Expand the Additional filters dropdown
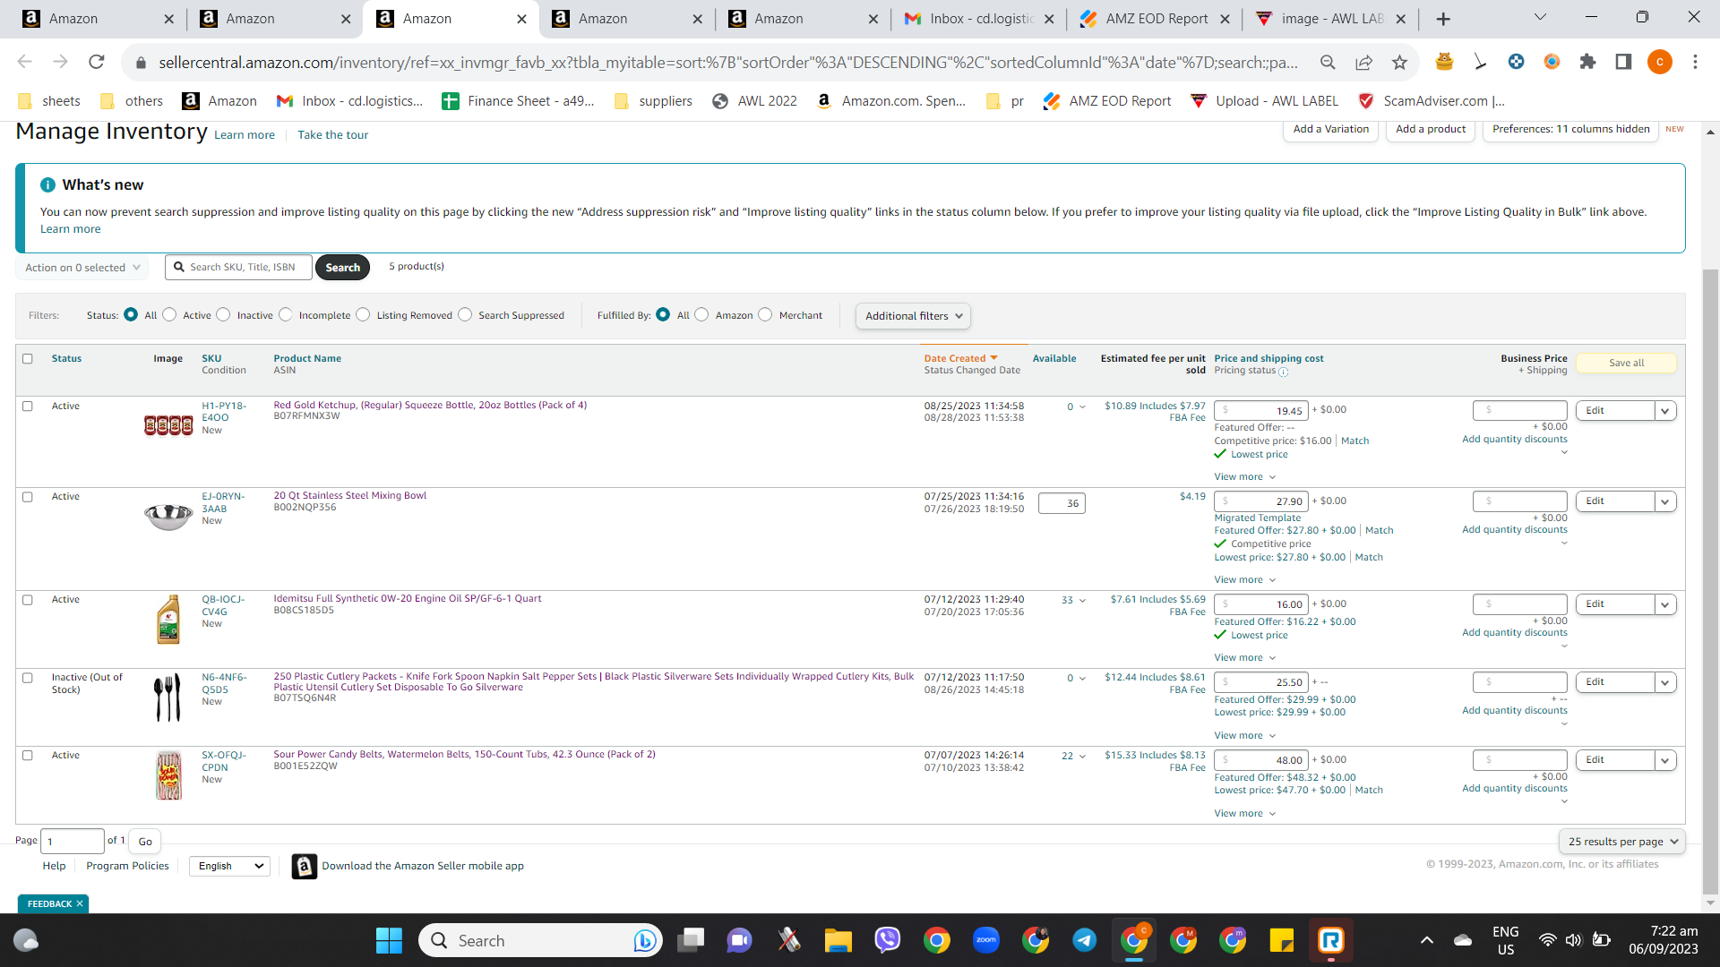The image size is (1720, 967). pyautogui.click(x=913, y=316)
